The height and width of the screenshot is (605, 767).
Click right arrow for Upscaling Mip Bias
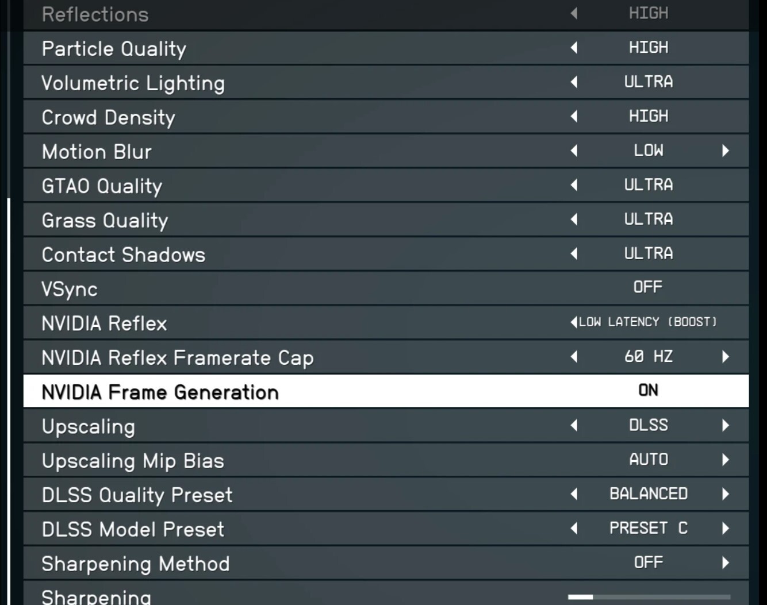pos(726,460)
